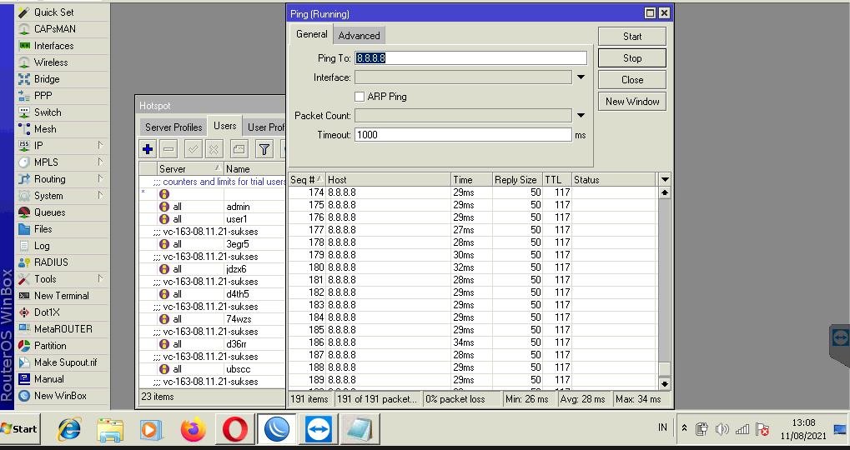
Task: Switch to Advanced tab in Ping
Action: (359, 36)
